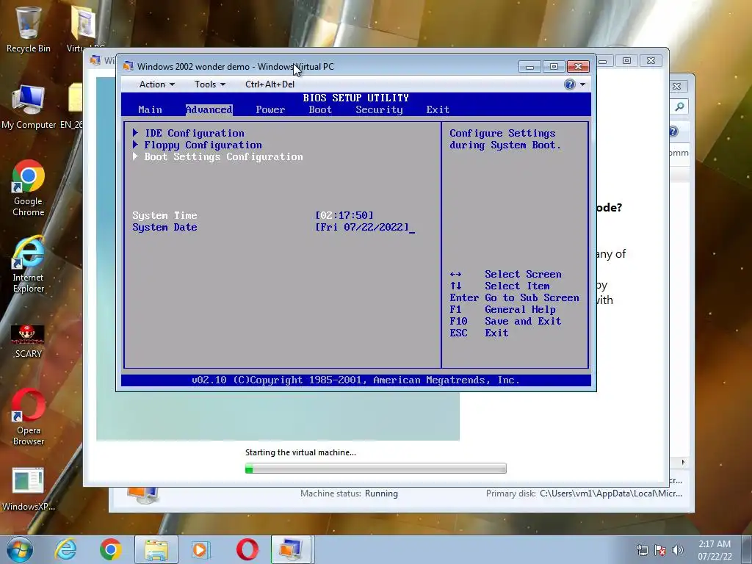Maximize the second Virtual PC window behind
The width and height of the screenshot is (752, 564).
[626, 60]
